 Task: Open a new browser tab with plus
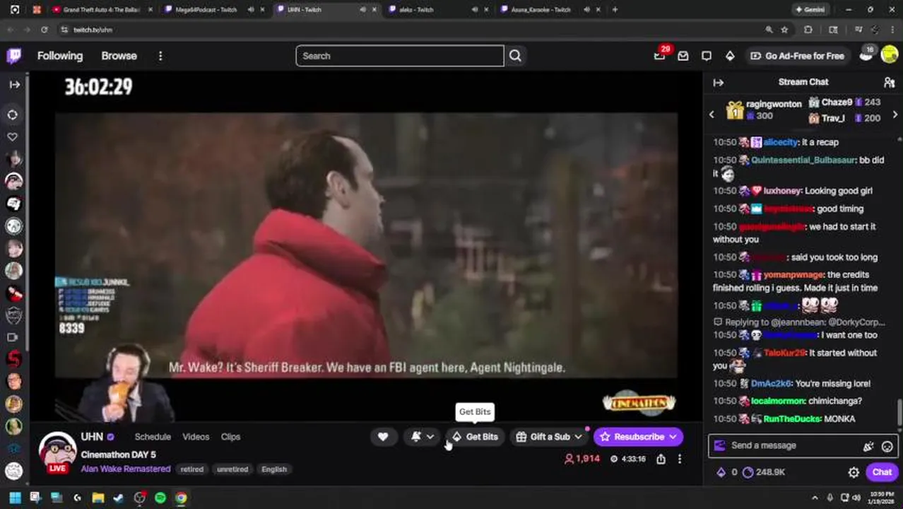615,10
